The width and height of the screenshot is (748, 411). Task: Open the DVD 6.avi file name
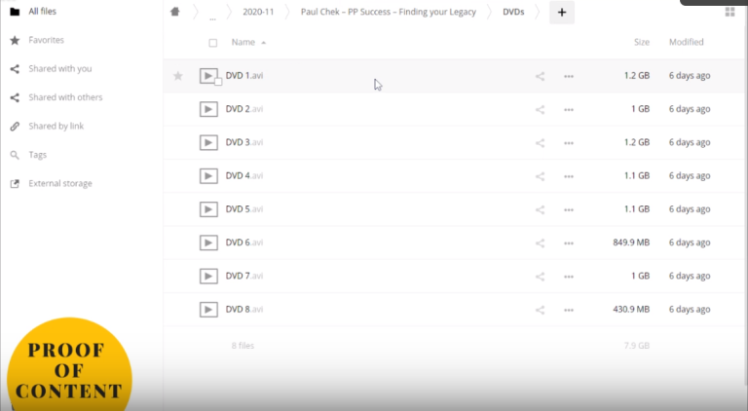pyautogui.click(x=244, y=243)
